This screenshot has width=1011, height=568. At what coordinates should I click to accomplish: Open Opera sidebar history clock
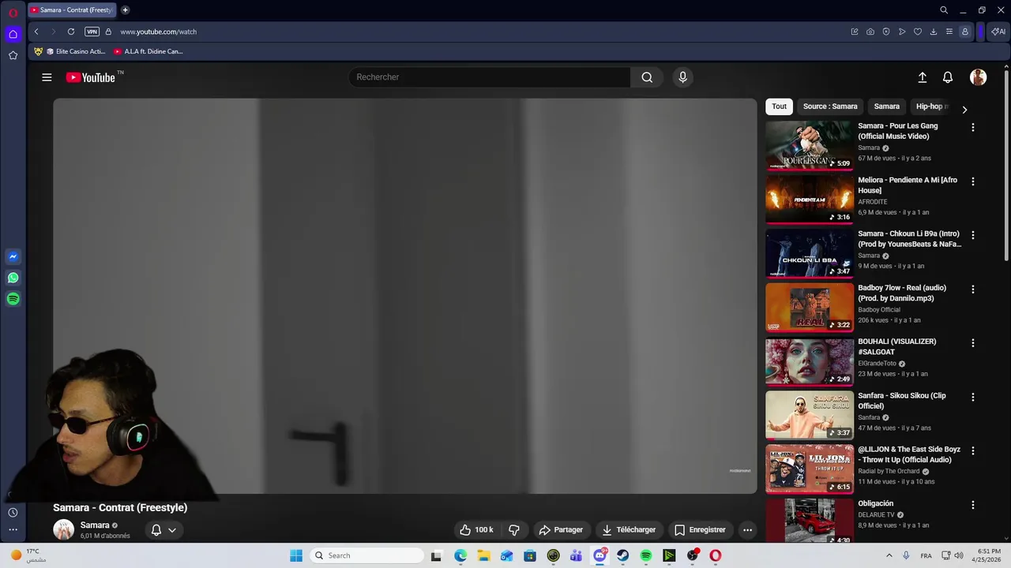click(x=13, y=513)
